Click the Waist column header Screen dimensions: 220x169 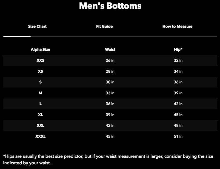click(x=110, y=49)
